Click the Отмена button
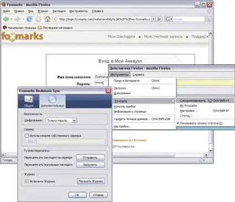 [x=98, y=195]
